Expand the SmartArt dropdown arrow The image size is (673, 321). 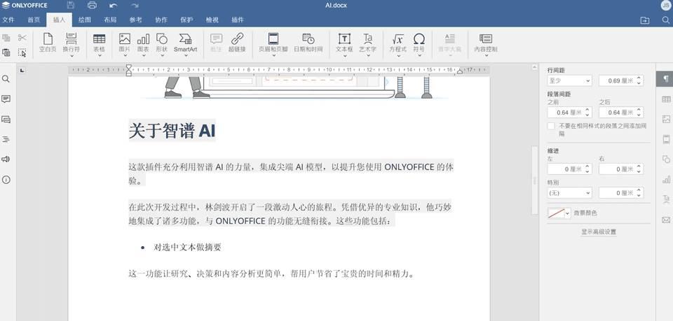click(185, 56)
